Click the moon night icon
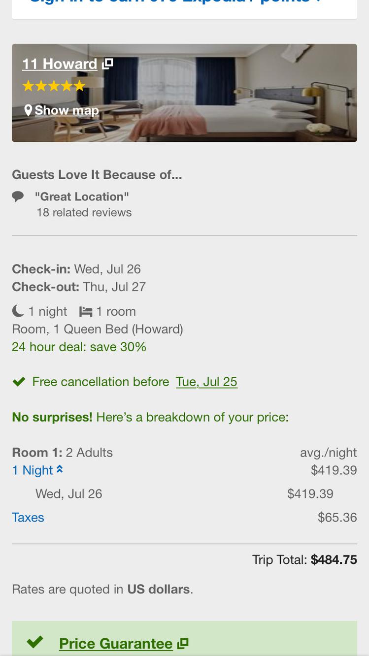The width and height of the screenshot is (369, 656). (18, 311)
